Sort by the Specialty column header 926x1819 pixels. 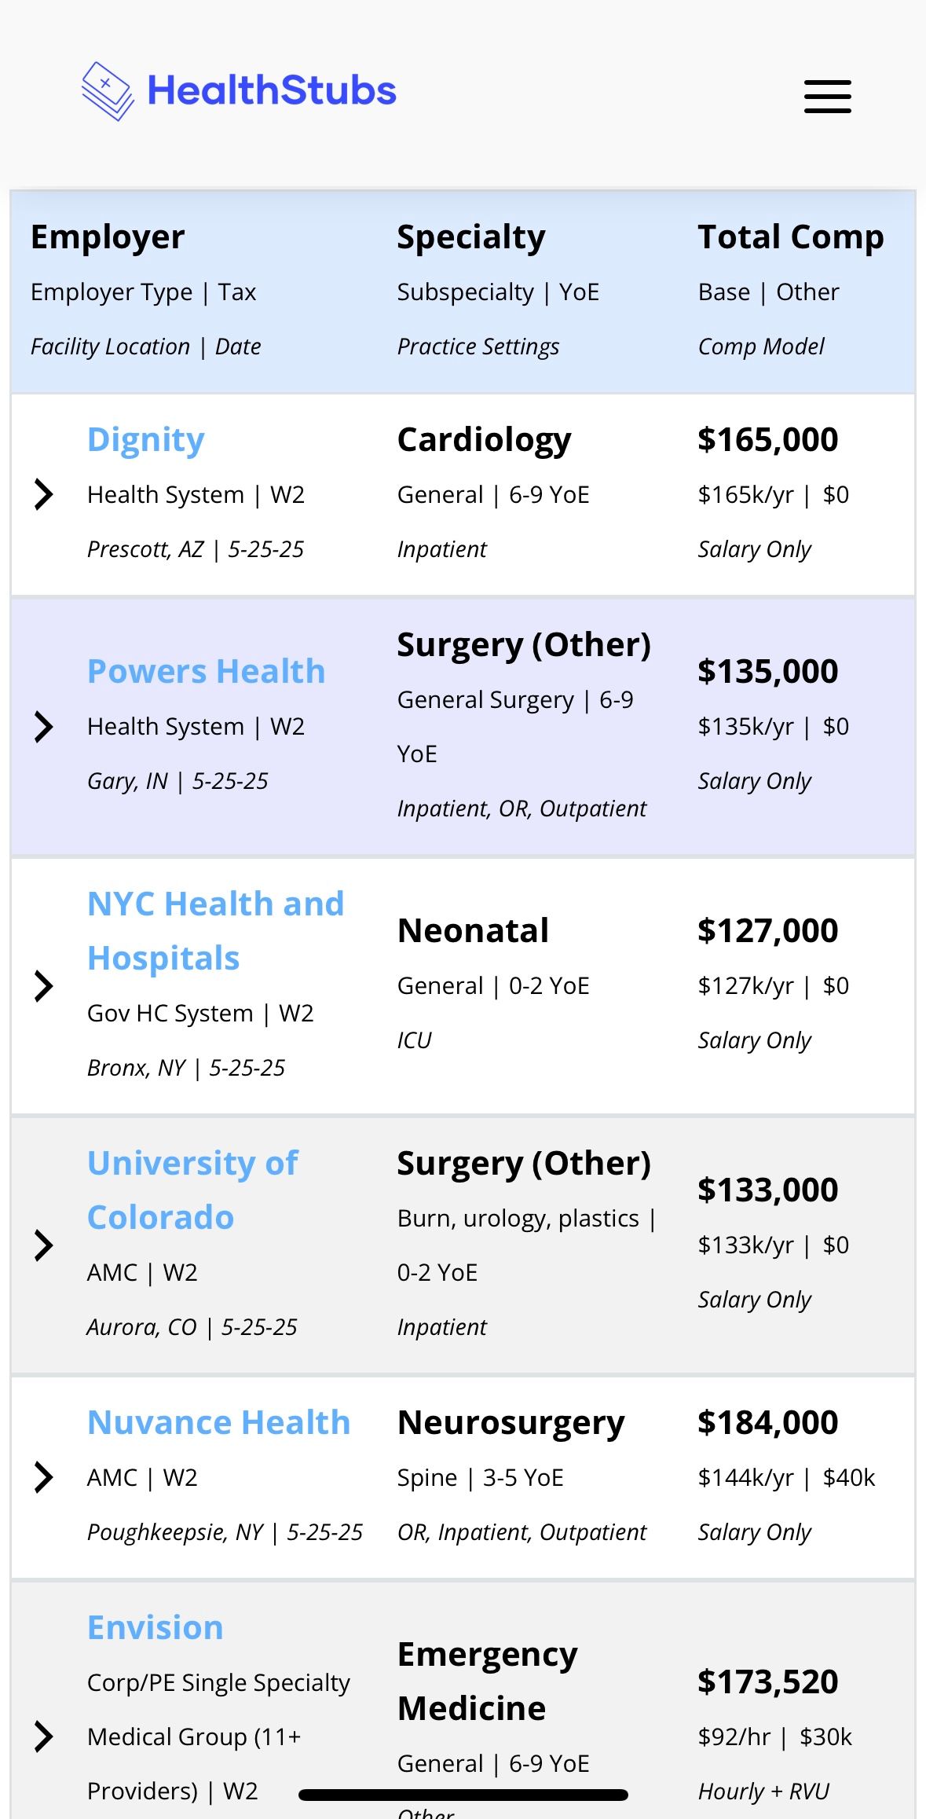point(471,237)
